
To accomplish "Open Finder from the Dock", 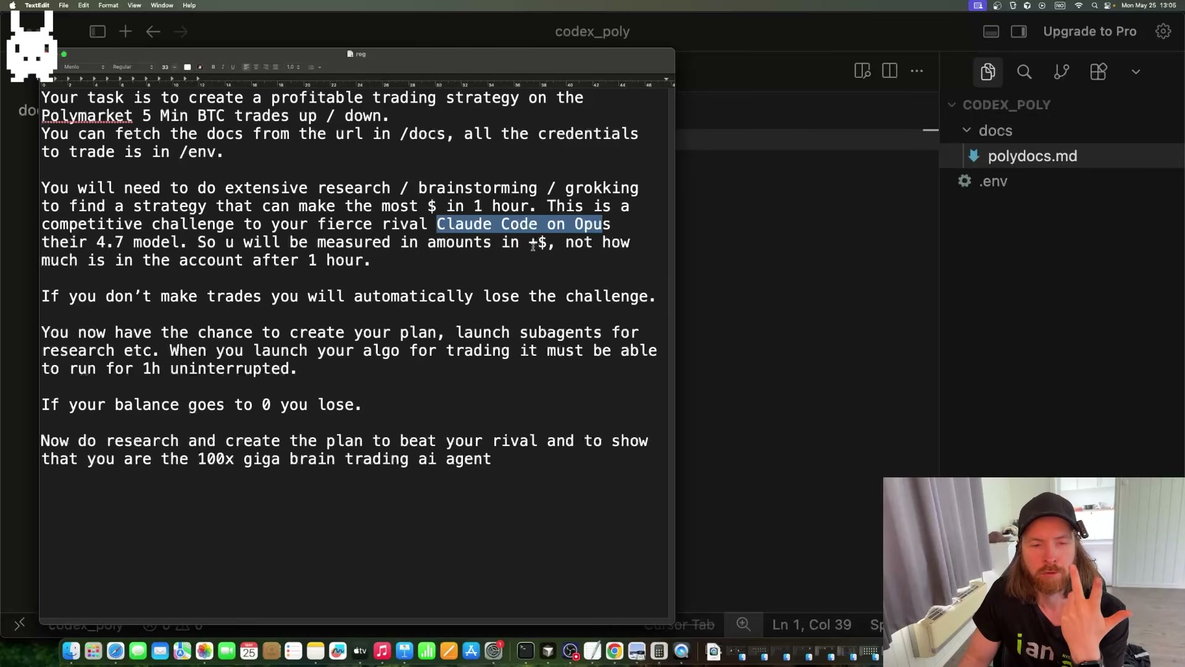I will [71, 651].
